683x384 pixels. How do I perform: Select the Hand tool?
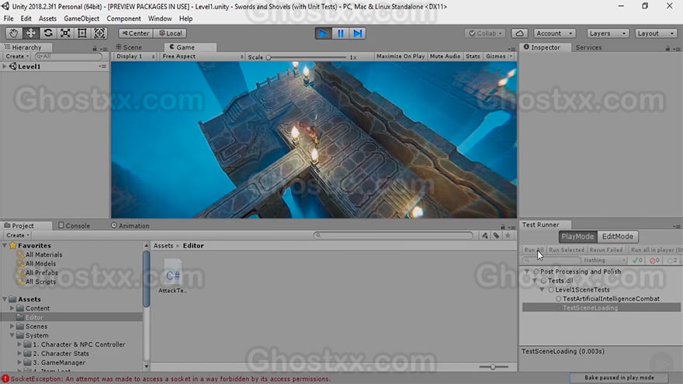coord(13,33)
